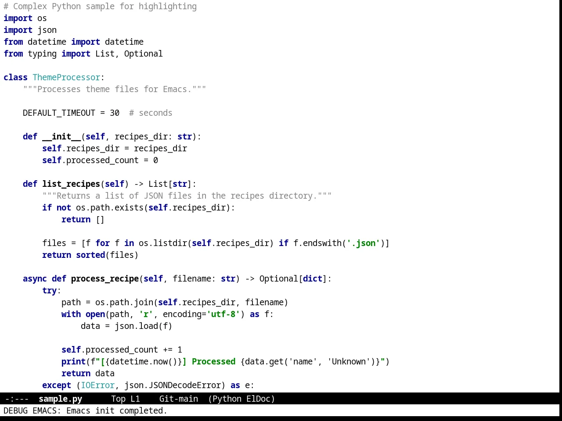This screenshot has width=562, height=421.
Task: Click the process_recipe function name
Action: pyautogui.click(x=105, y=278)
